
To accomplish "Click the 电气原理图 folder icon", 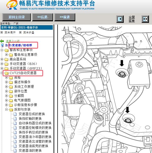I will [x=11, y=100].
